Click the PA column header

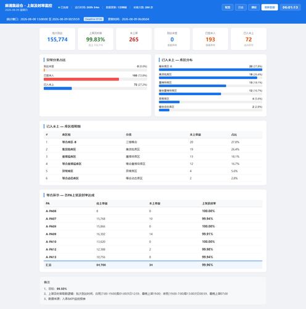click(x=48, y=203)
